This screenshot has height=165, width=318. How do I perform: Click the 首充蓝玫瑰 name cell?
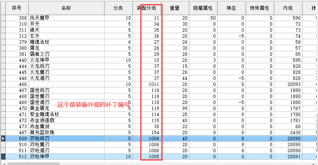pyautogui.click(x=42, y=133)
